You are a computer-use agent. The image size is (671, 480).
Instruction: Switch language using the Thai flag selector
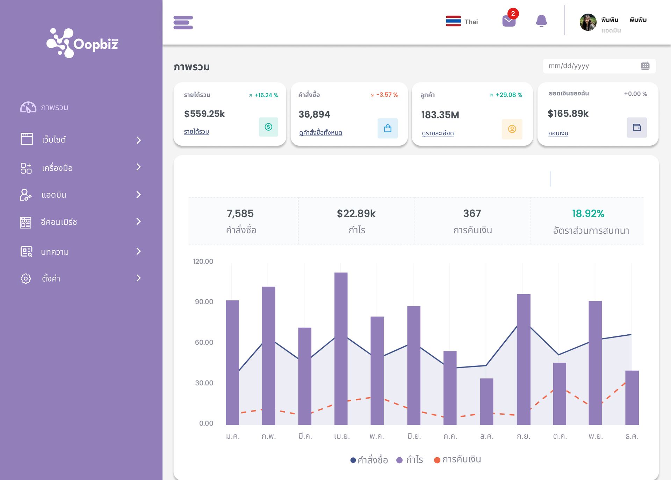462,22
